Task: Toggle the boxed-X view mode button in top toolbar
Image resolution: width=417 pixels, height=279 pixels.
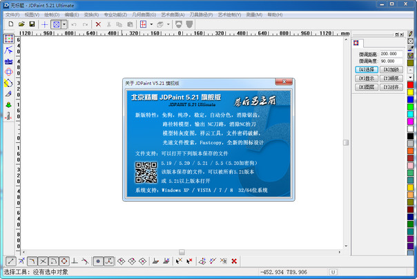Action: click(56, 23)
